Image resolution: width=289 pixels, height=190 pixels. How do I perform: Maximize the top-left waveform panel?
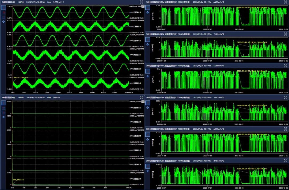141,2
